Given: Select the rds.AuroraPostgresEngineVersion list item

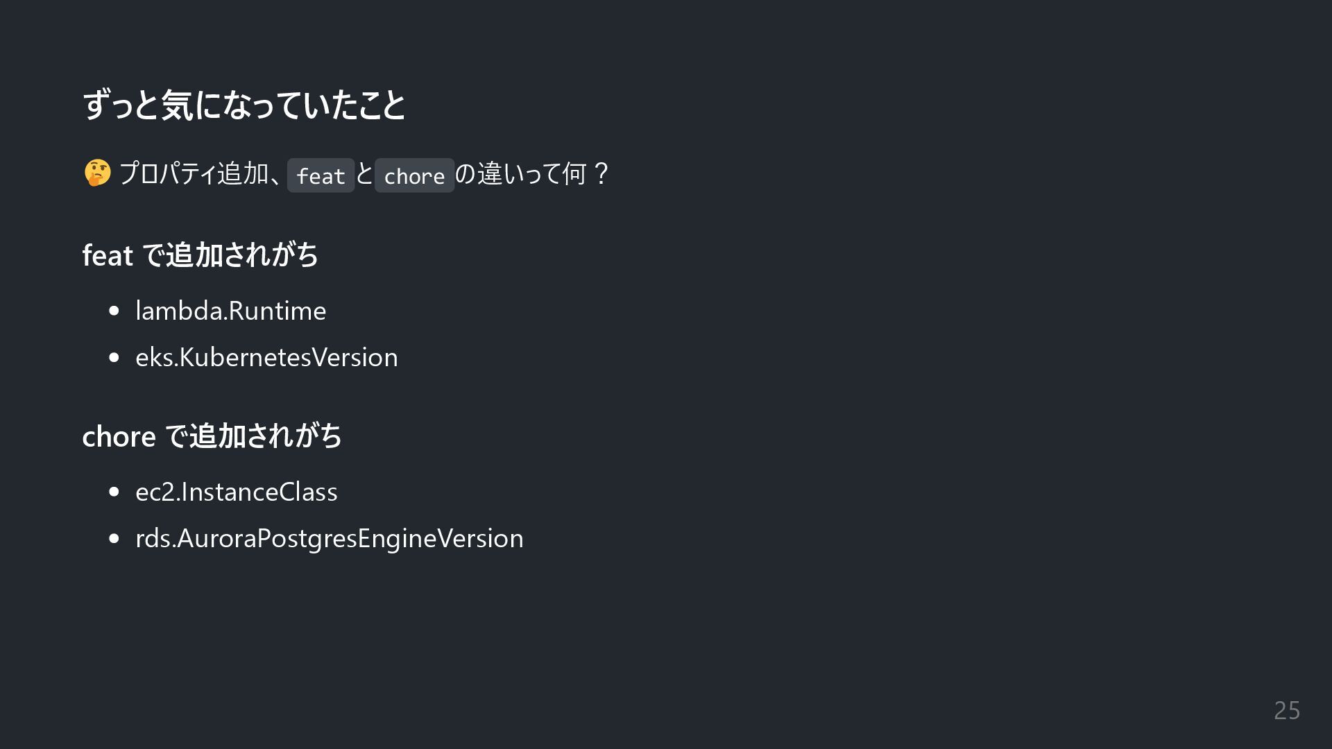Looking at the screenshot, I should point(330,538).
